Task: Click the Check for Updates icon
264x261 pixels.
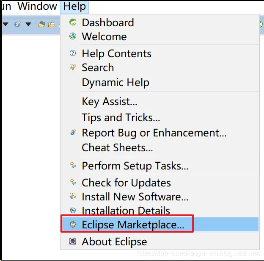Action: [73, 183]
